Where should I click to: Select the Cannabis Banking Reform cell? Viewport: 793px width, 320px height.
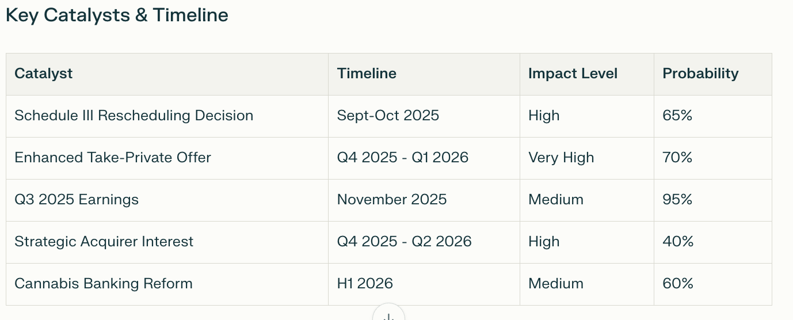104,284
